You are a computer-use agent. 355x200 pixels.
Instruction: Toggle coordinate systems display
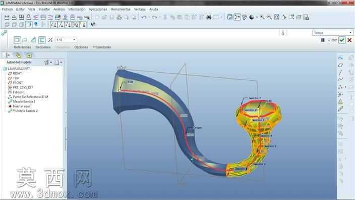click(76, 24)
